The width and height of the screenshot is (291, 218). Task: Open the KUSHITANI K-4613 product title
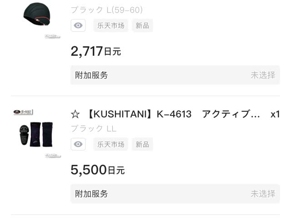tap(173, 114)
